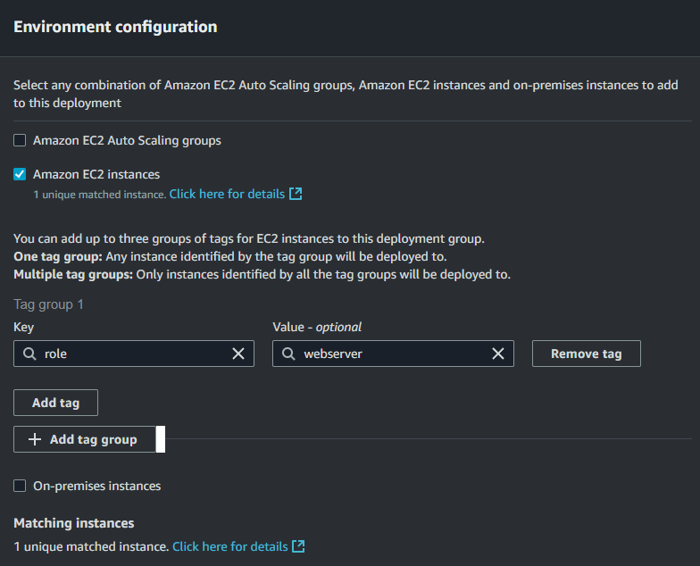Click the search icon in the Value field
Image resolution: width=700 pixels, height=566 pixels.
(288, 354)
